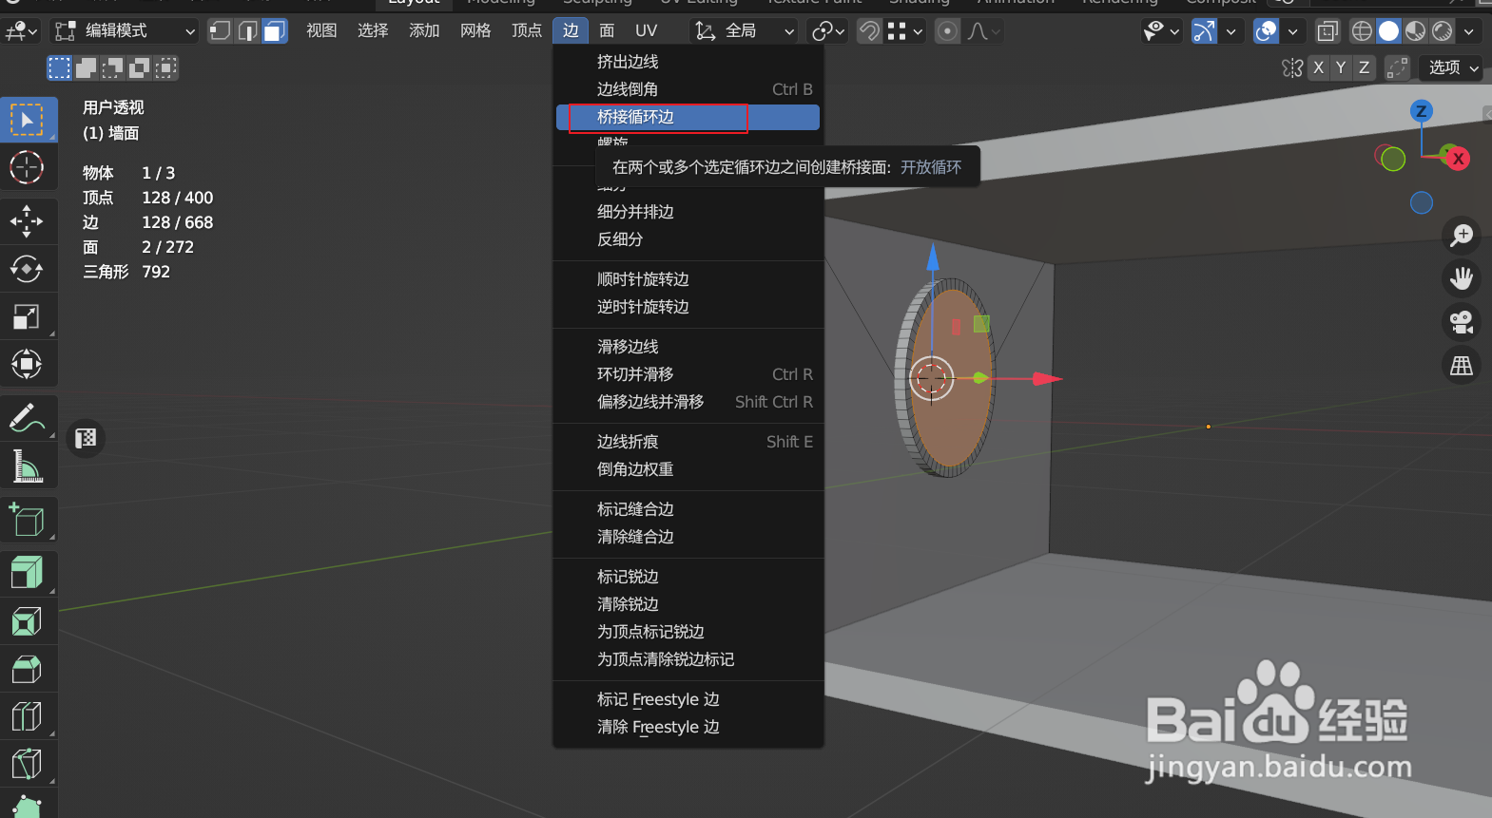Open the 视图 menu
This screenshot has width=1492, height=818.
(x=321, y=31)
